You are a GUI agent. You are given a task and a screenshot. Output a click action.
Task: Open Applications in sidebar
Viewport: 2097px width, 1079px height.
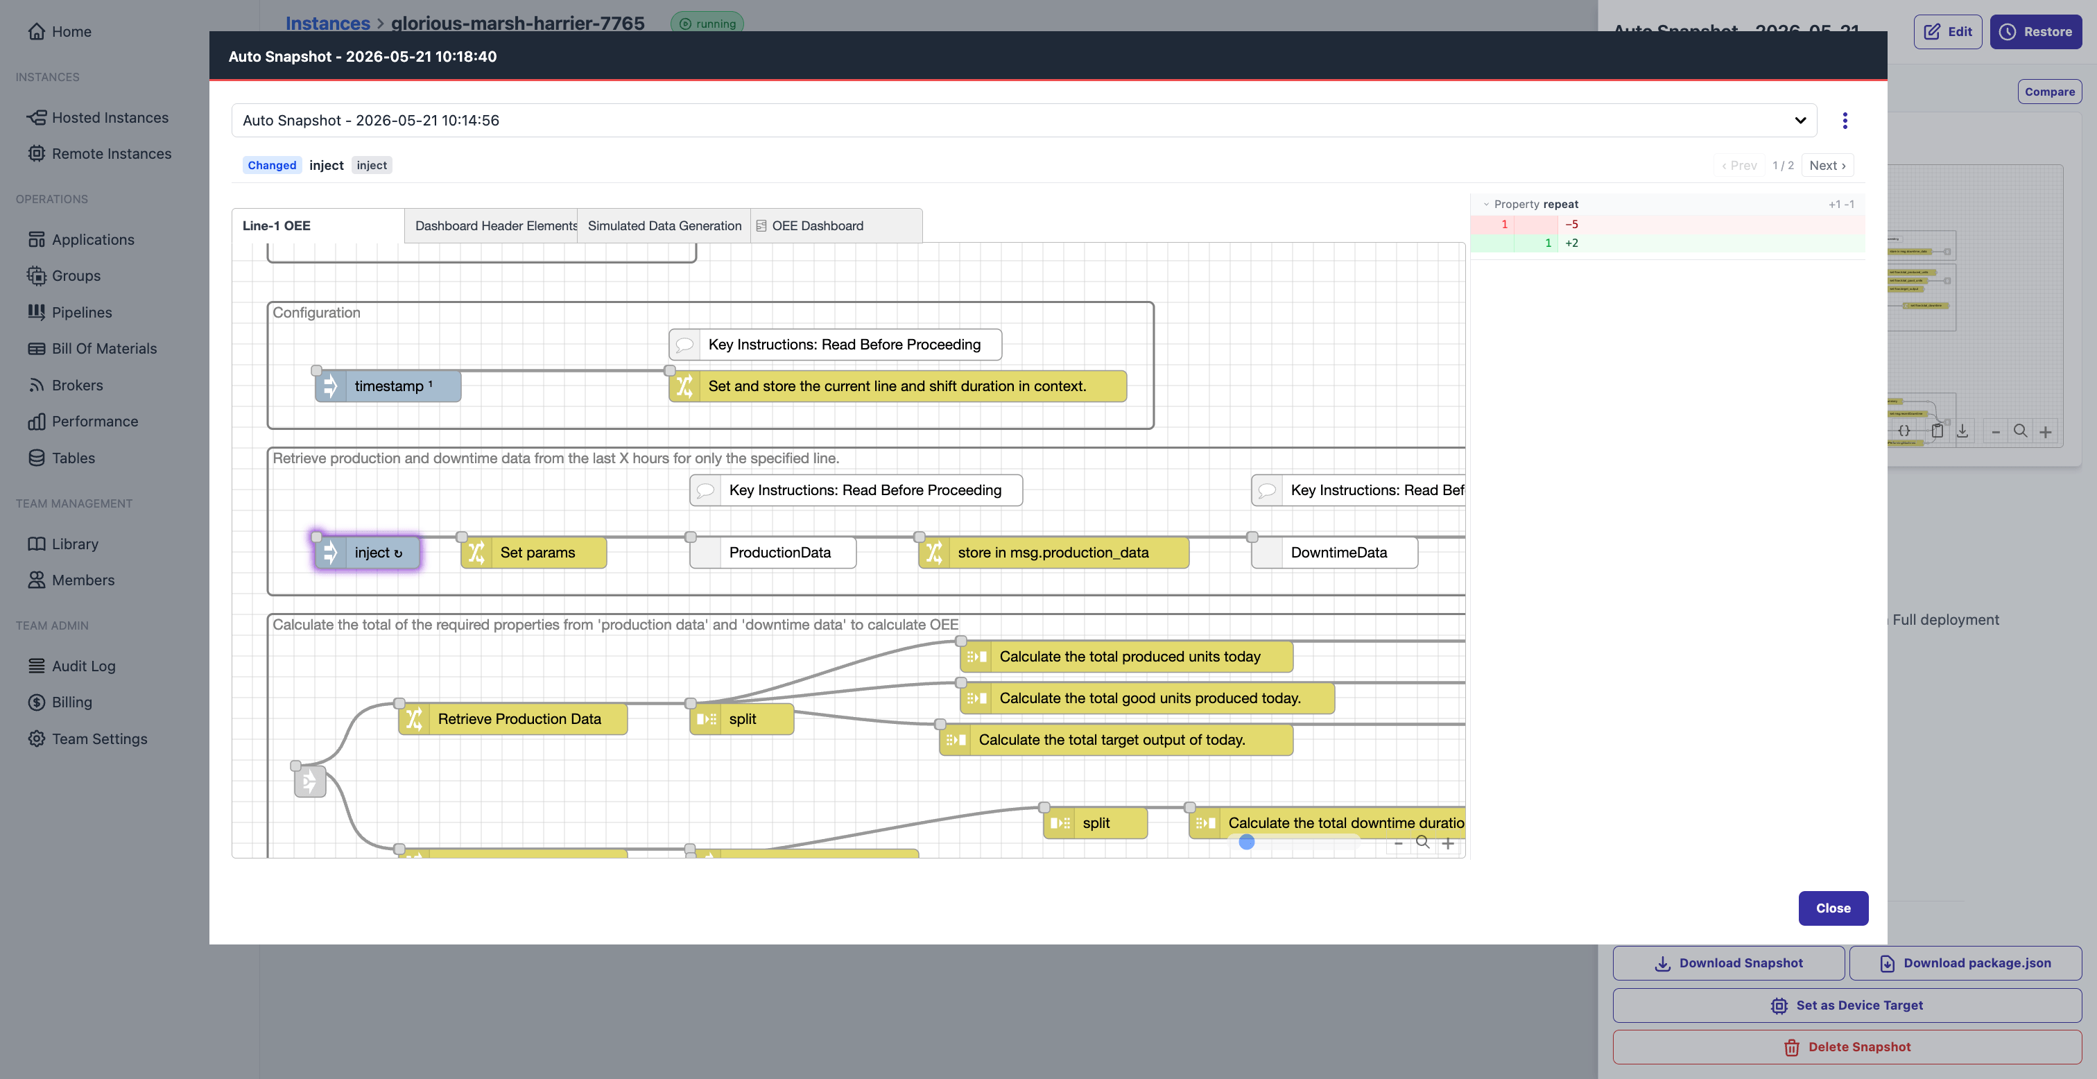coord(80,239)
